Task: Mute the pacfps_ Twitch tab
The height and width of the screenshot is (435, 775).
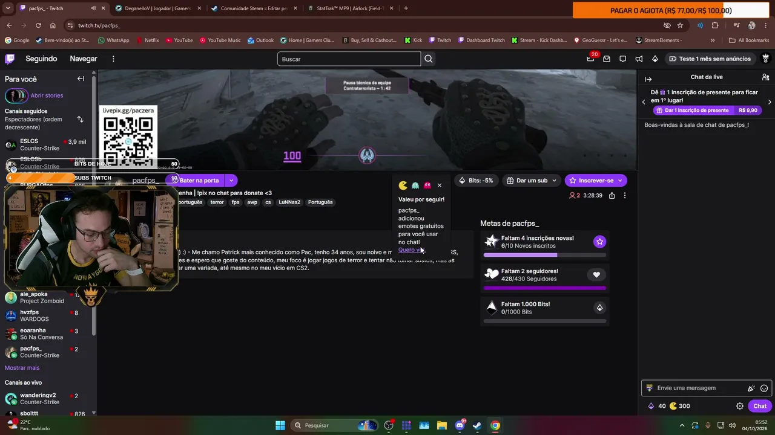Action: (93, 8)
